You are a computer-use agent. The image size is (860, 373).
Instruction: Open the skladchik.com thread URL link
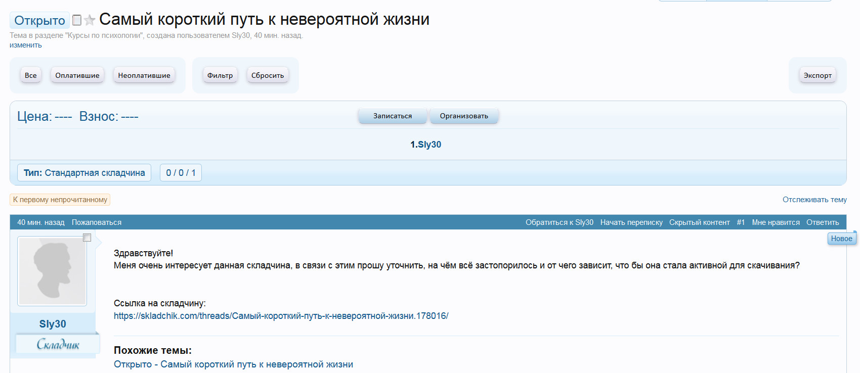281,316
